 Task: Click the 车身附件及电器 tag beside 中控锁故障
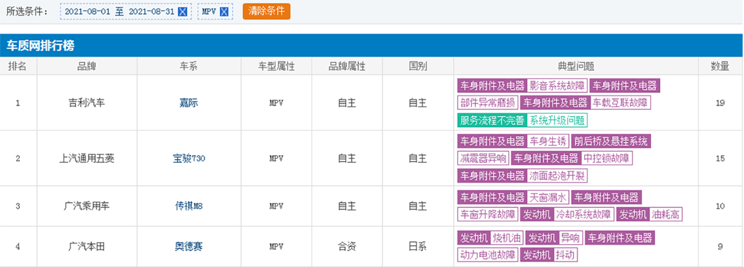pos(546,158)
